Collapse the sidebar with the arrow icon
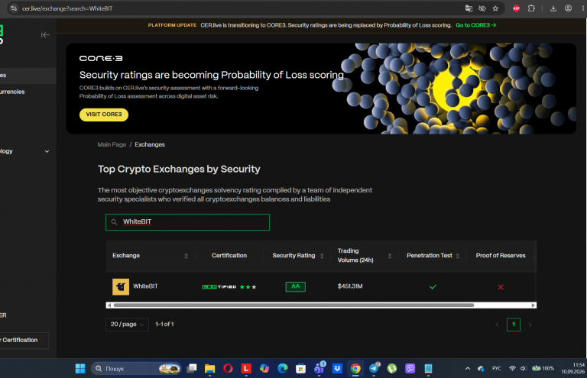Screen dimensions: 587x378 [45, 35]
